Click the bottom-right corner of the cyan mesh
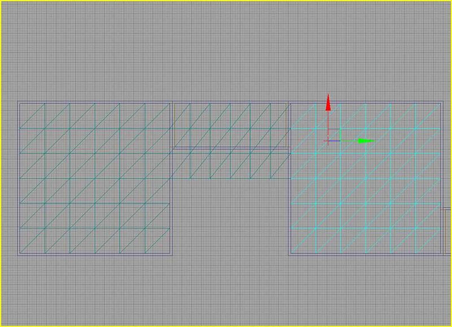This screenshot has width=452, height=327. (441, 255)
